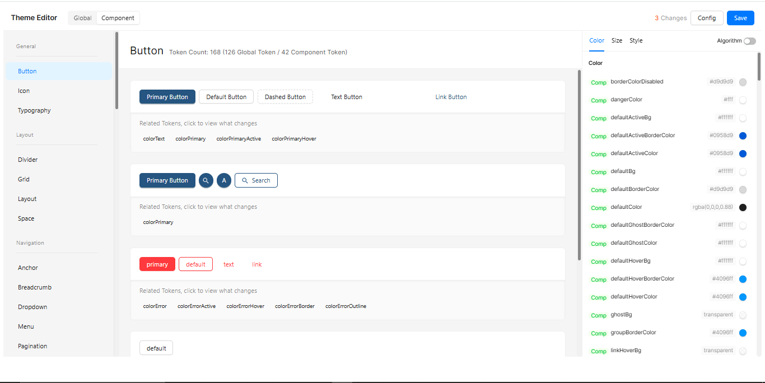Click the colorError token tag
Image resolution: width=765 pixels, height=383 pixels.
click(155, 306)
